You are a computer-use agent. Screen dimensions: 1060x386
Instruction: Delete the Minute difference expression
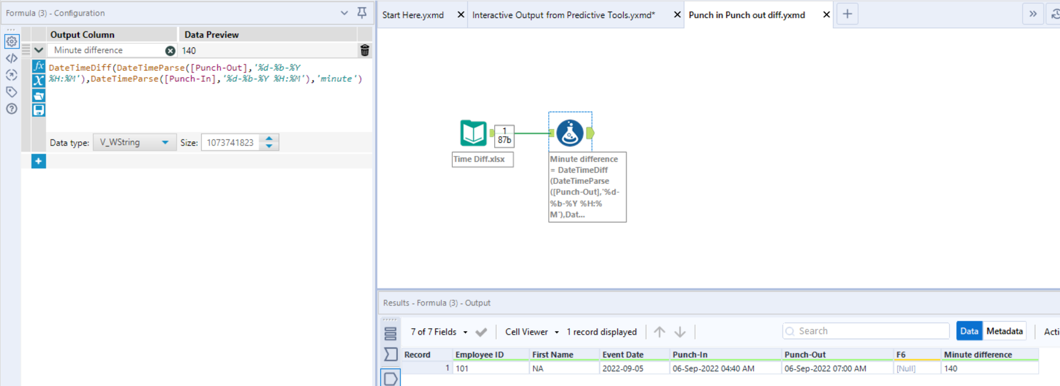(364, 51)
